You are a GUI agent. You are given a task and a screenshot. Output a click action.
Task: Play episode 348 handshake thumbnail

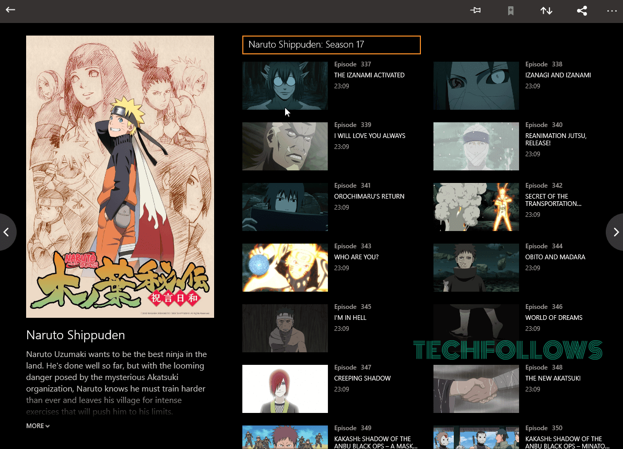(476, 389)
